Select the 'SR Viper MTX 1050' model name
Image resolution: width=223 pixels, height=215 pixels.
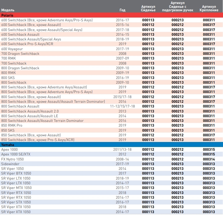(16, 188)
